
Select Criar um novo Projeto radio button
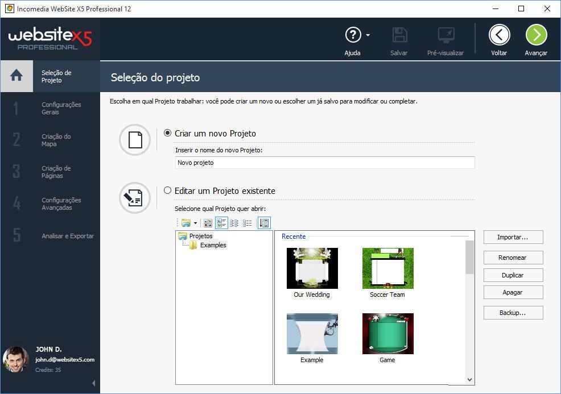[x=167, y=133]
